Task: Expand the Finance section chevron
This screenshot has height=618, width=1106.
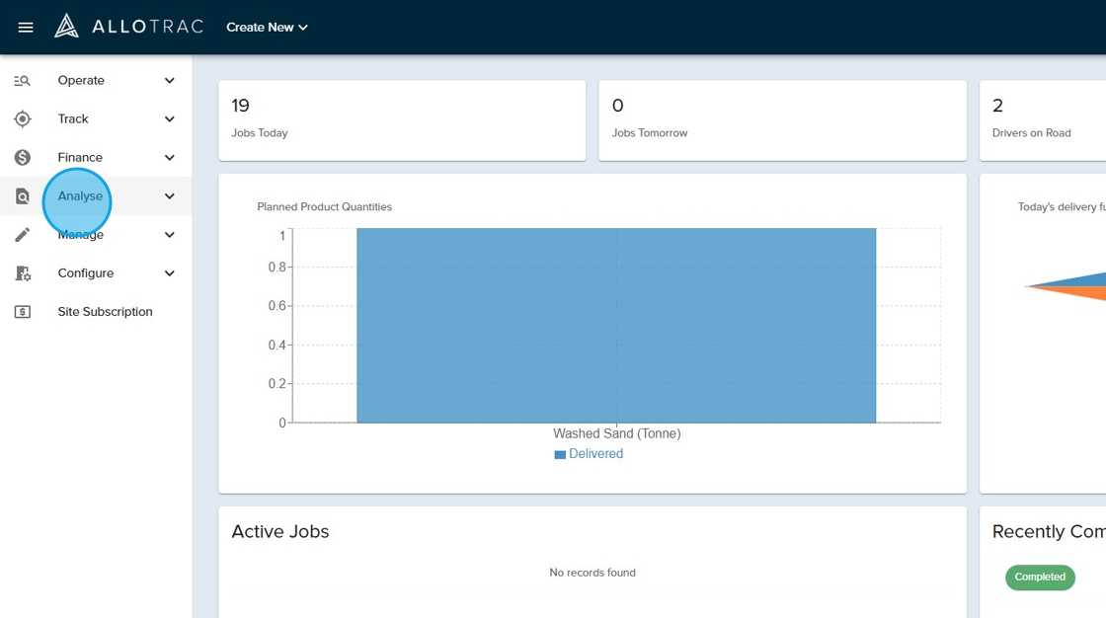Action: coord(169,158)
